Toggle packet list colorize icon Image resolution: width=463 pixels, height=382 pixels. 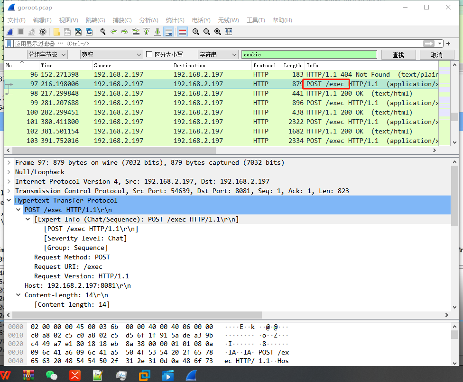click(183, 32)
